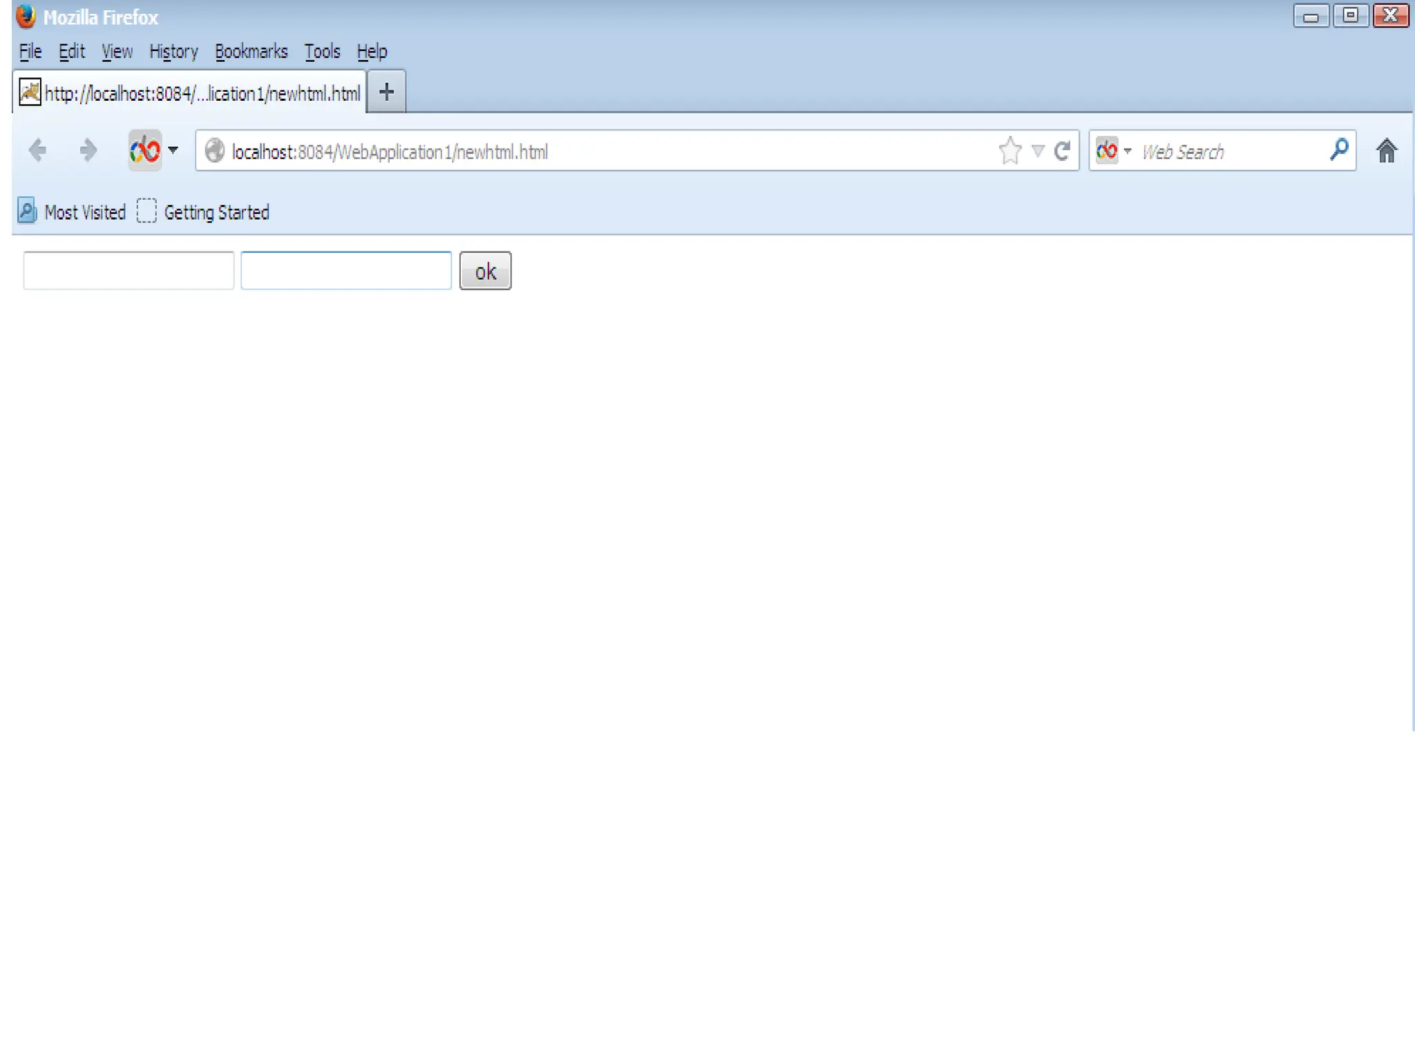Click the globe site identity icon

point(215,151)
